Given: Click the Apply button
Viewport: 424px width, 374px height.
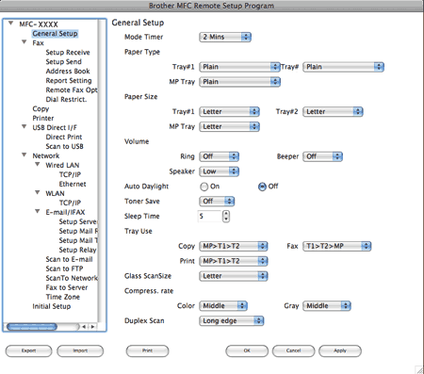Looking at the screenshot, I should [340, 350].
